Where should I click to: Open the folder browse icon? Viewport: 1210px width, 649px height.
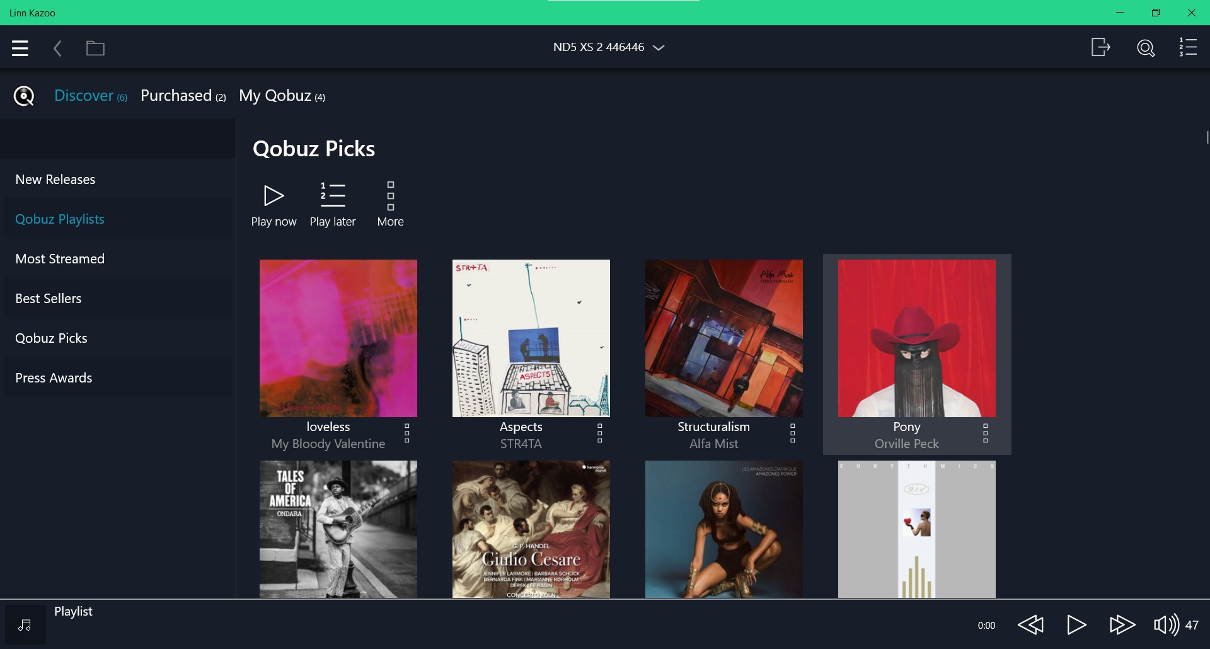click(95, 48)
